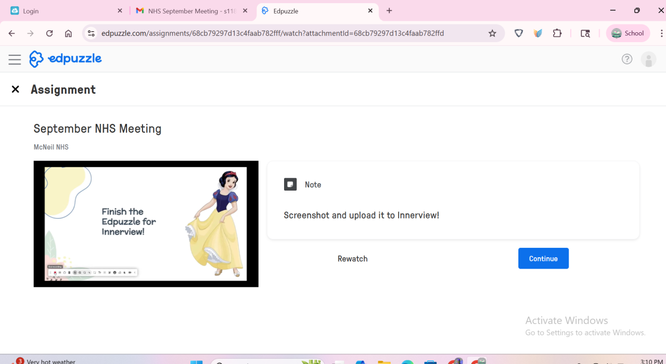Click the video player thumbnail
This screenshot has width=666, height=364.
click(x=146, y=224)
